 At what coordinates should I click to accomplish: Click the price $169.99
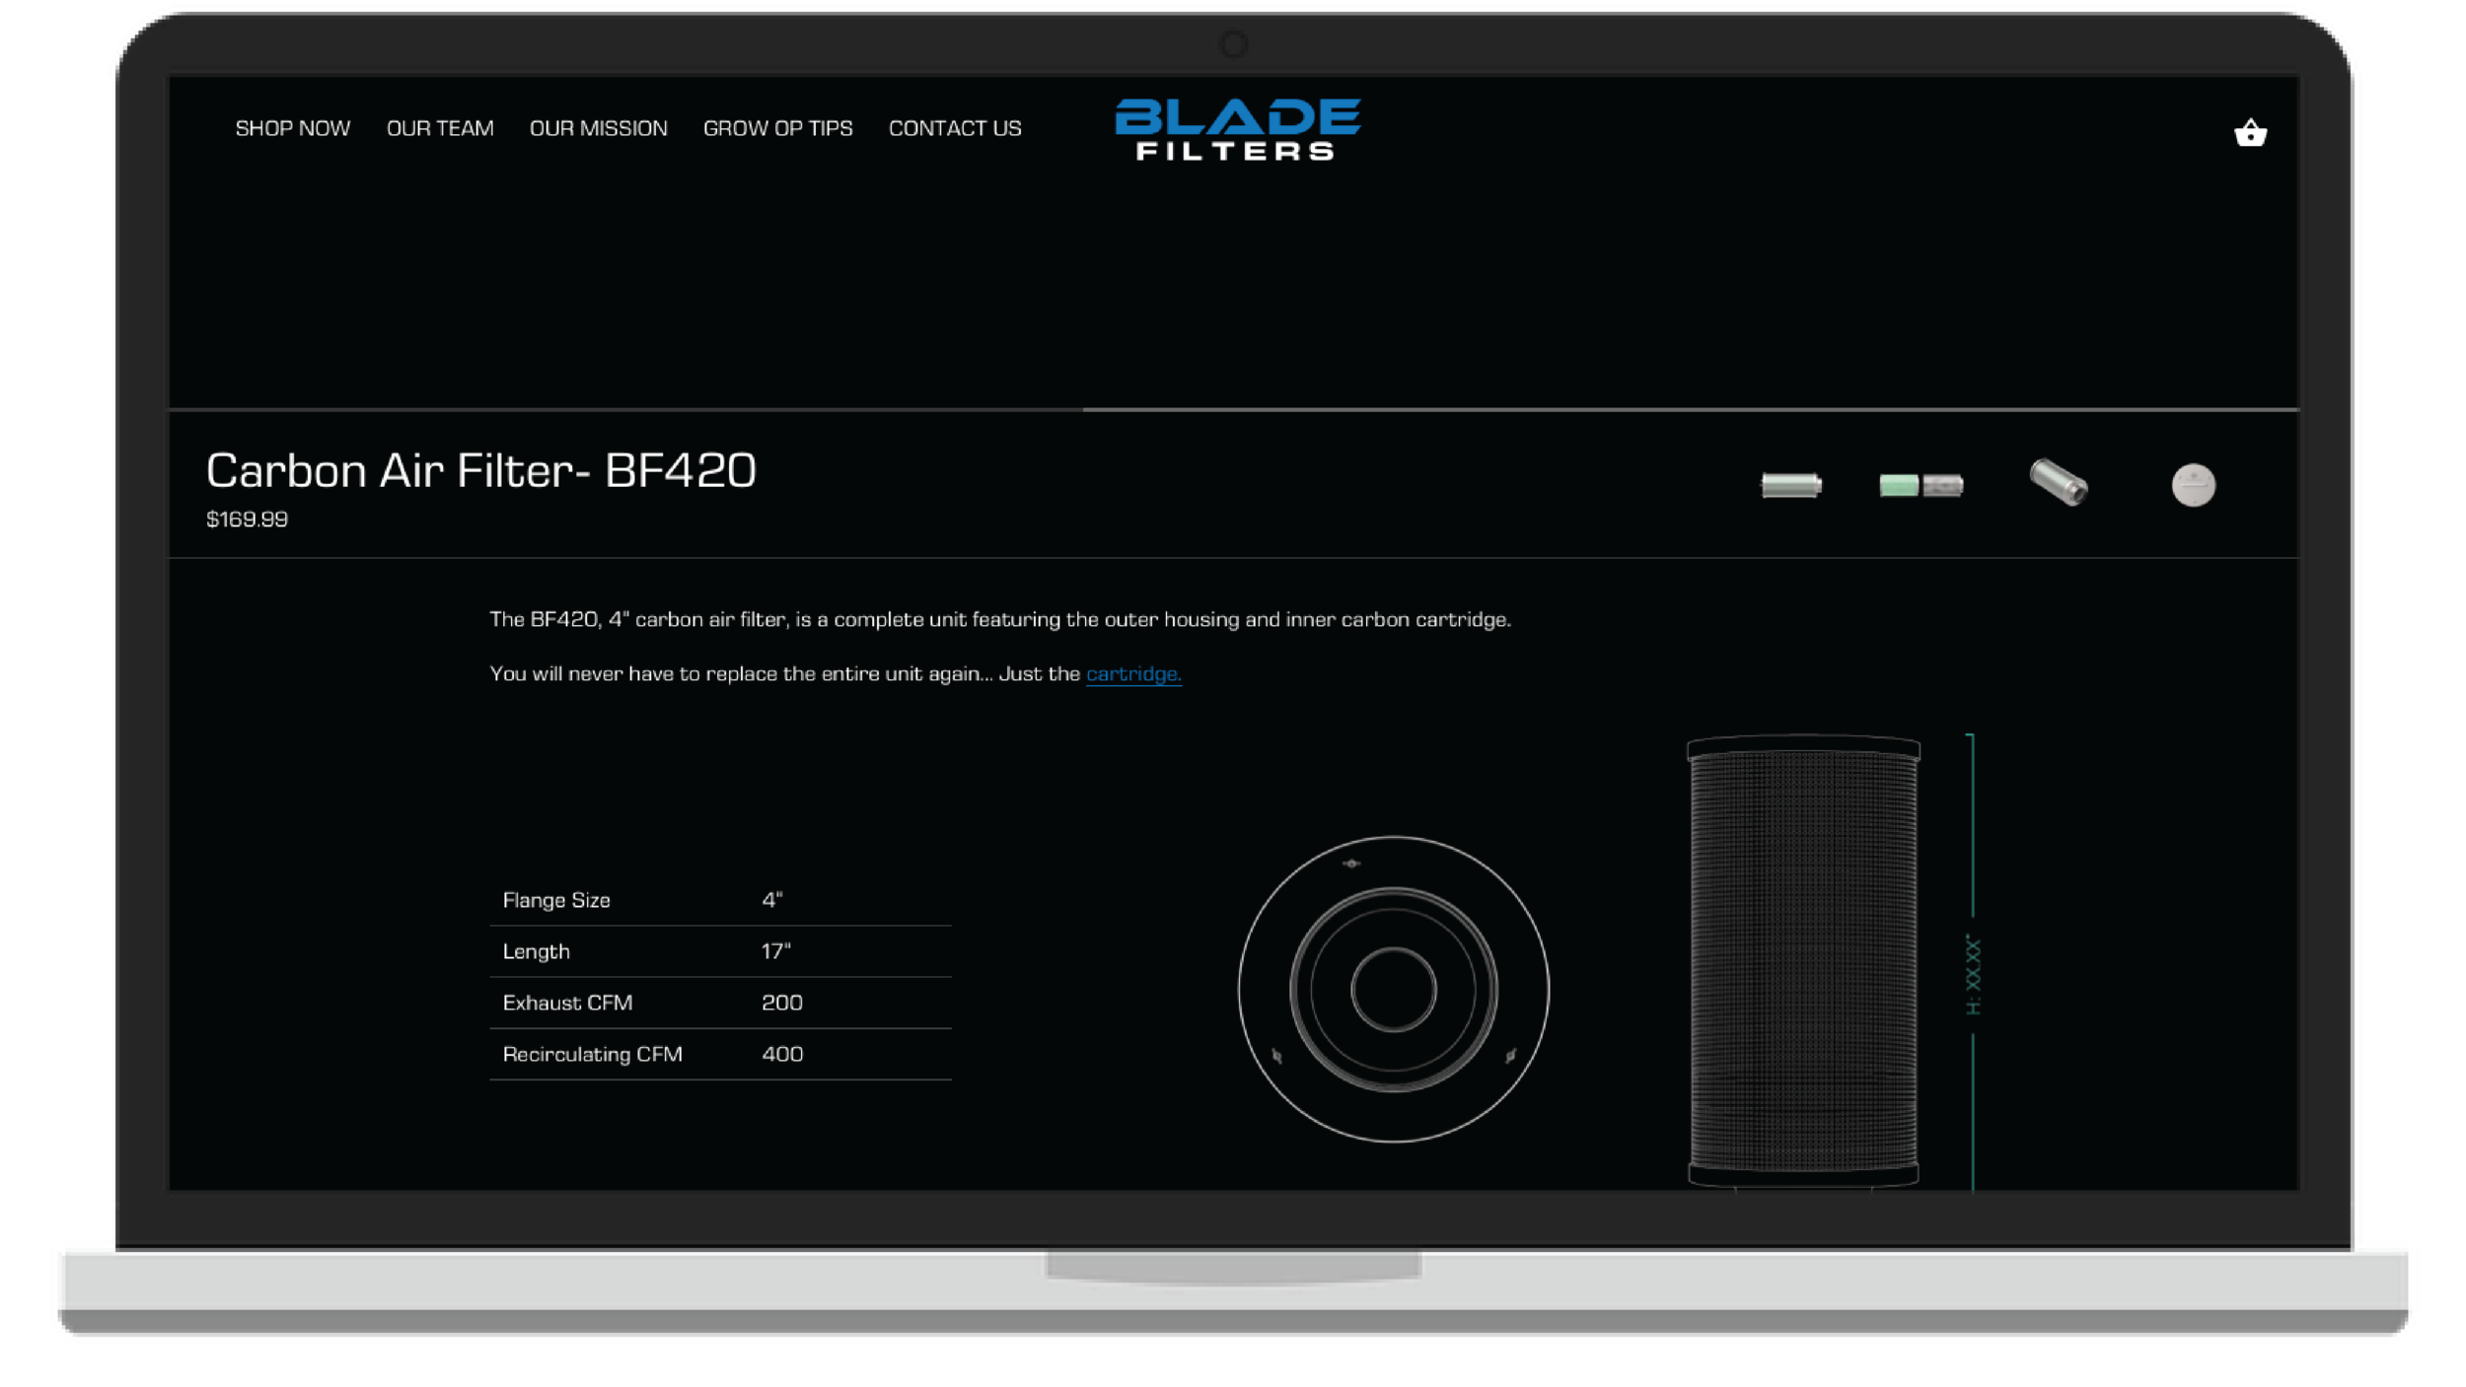pos(247,520)
